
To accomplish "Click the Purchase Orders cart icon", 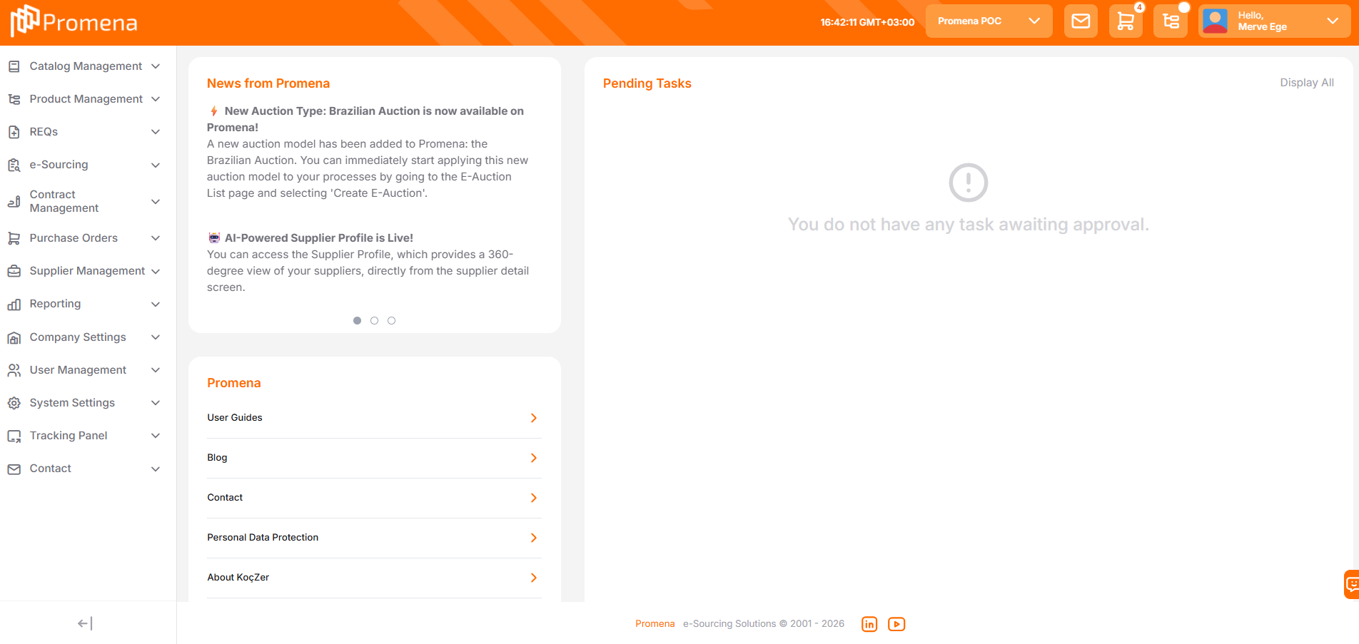I will (14, 238).
